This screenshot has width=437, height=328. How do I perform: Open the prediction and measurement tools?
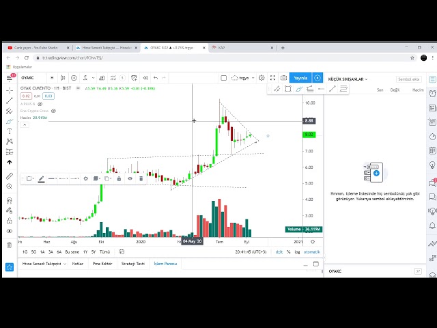(10, 152)
